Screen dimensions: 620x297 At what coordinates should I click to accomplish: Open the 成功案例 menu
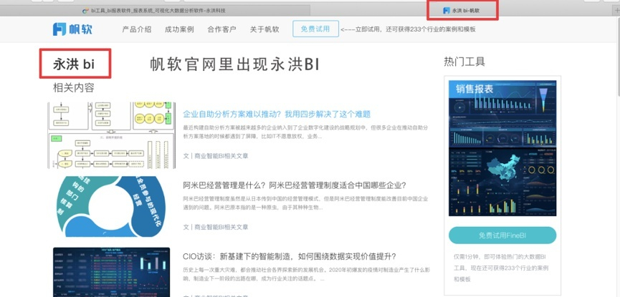(x=179, y=29)
